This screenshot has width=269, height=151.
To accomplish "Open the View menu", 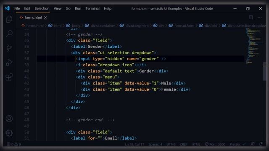I will click(58, 8).
